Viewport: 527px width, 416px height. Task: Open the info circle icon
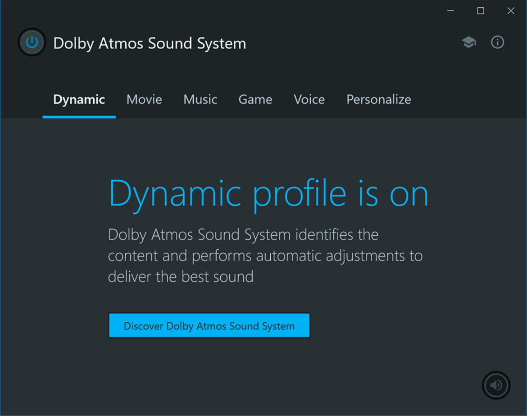[497, 42]
